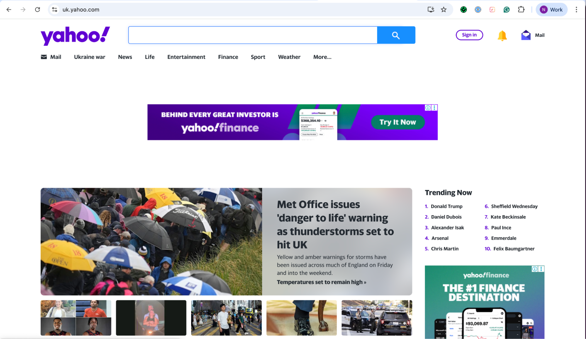The width and height of the screenshot is (586, 339).
Task: Open the Finance section
Action: point(228,57)
